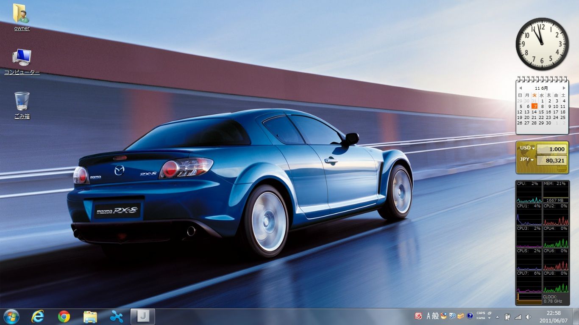Click the JPY amount field 80.321
Image resolution: width=579 pixels, height=325 pixels.
tap(552, 160)
